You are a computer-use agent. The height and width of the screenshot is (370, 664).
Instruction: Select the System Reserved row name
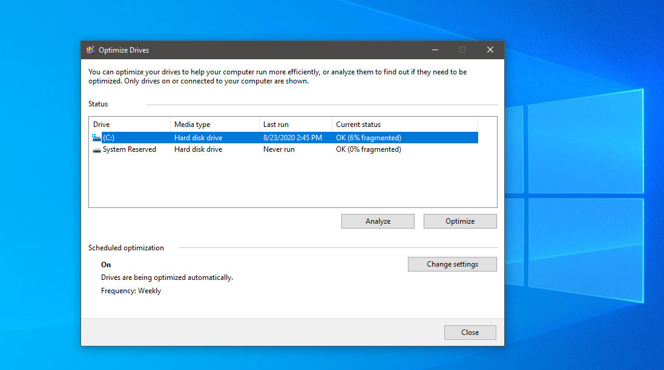pos(129,149)
